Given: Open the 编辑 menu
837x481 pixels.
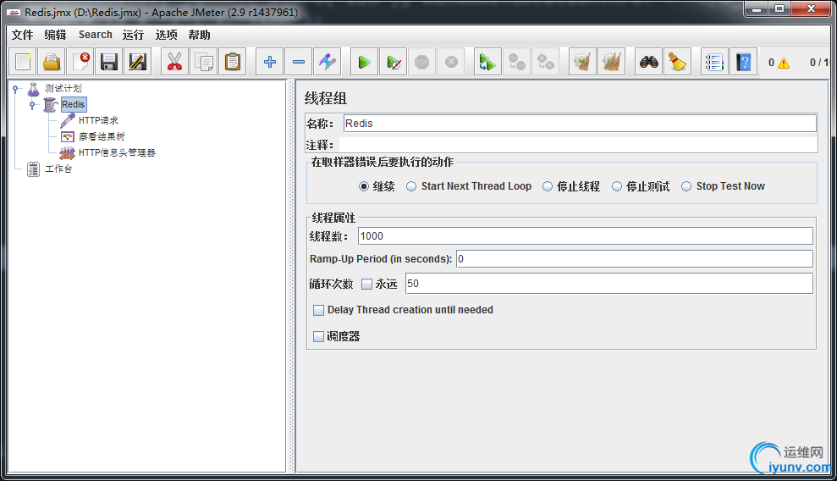Looking at the screenshot, I should point(56,35).
